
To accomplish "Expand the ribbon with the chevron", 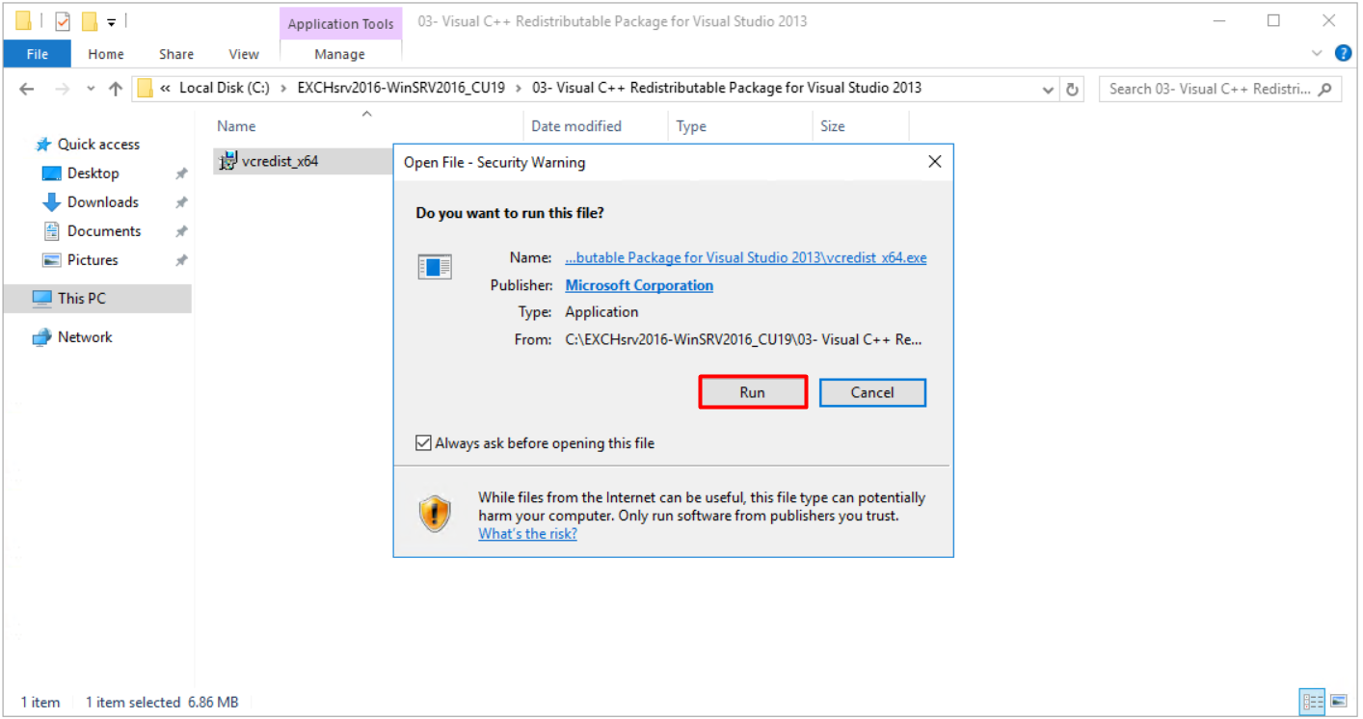I will pos(1318,53).
